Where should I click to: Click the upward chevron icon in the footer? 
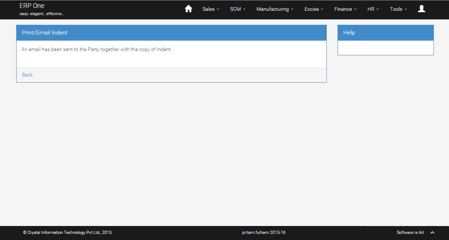pyautogui.click(x=432, y=232)
